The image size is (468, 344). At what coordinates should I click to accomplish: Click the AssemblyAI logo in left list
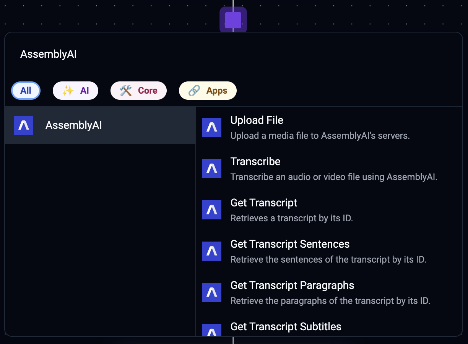pyautogui.click(x=24, y=125)
